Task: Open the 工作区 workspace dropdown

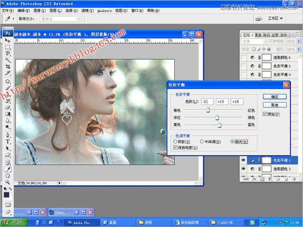Action: point(275,18)
